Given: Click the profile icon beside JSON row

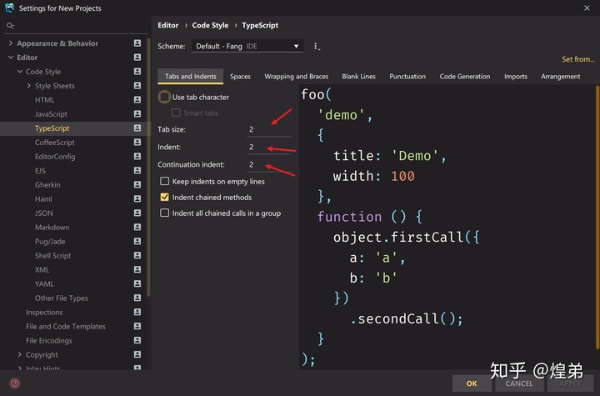Looking at the screenshot, I should pos(137,213).
